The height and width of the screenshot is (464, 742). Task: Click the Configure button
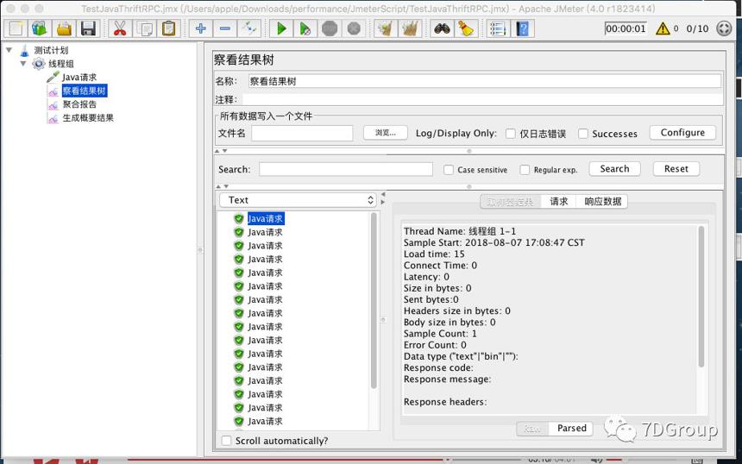point(682,133)
